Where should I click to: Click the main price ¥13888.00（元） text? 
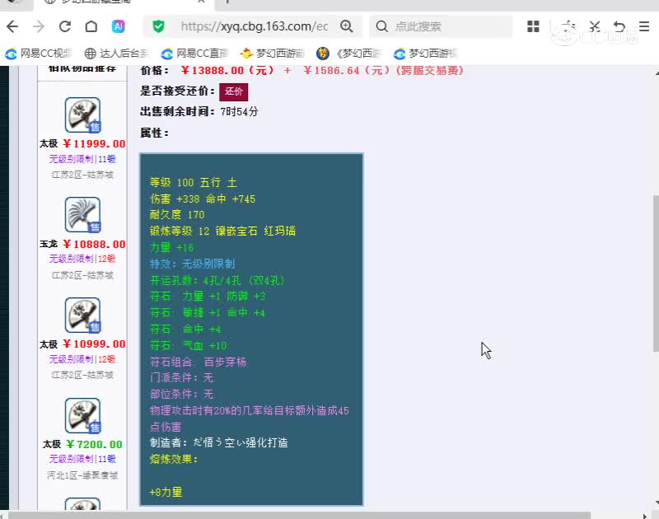tap(227, 70)
